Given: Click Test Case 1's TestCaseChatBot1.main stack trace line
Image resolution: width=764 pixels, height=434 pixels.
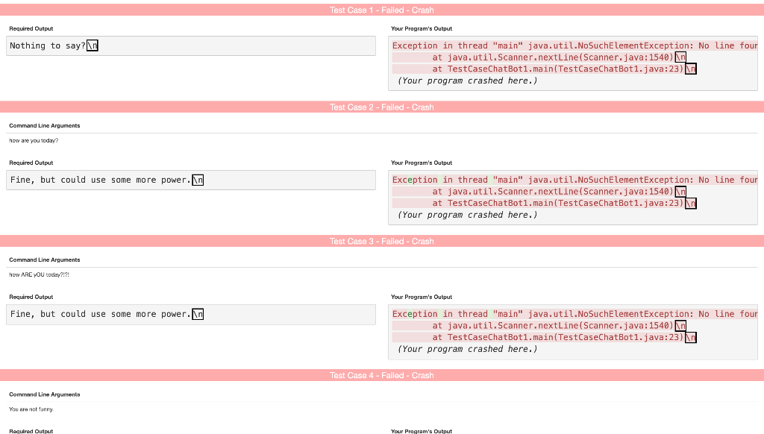Looking at the screenshot, I should point(544,69).
